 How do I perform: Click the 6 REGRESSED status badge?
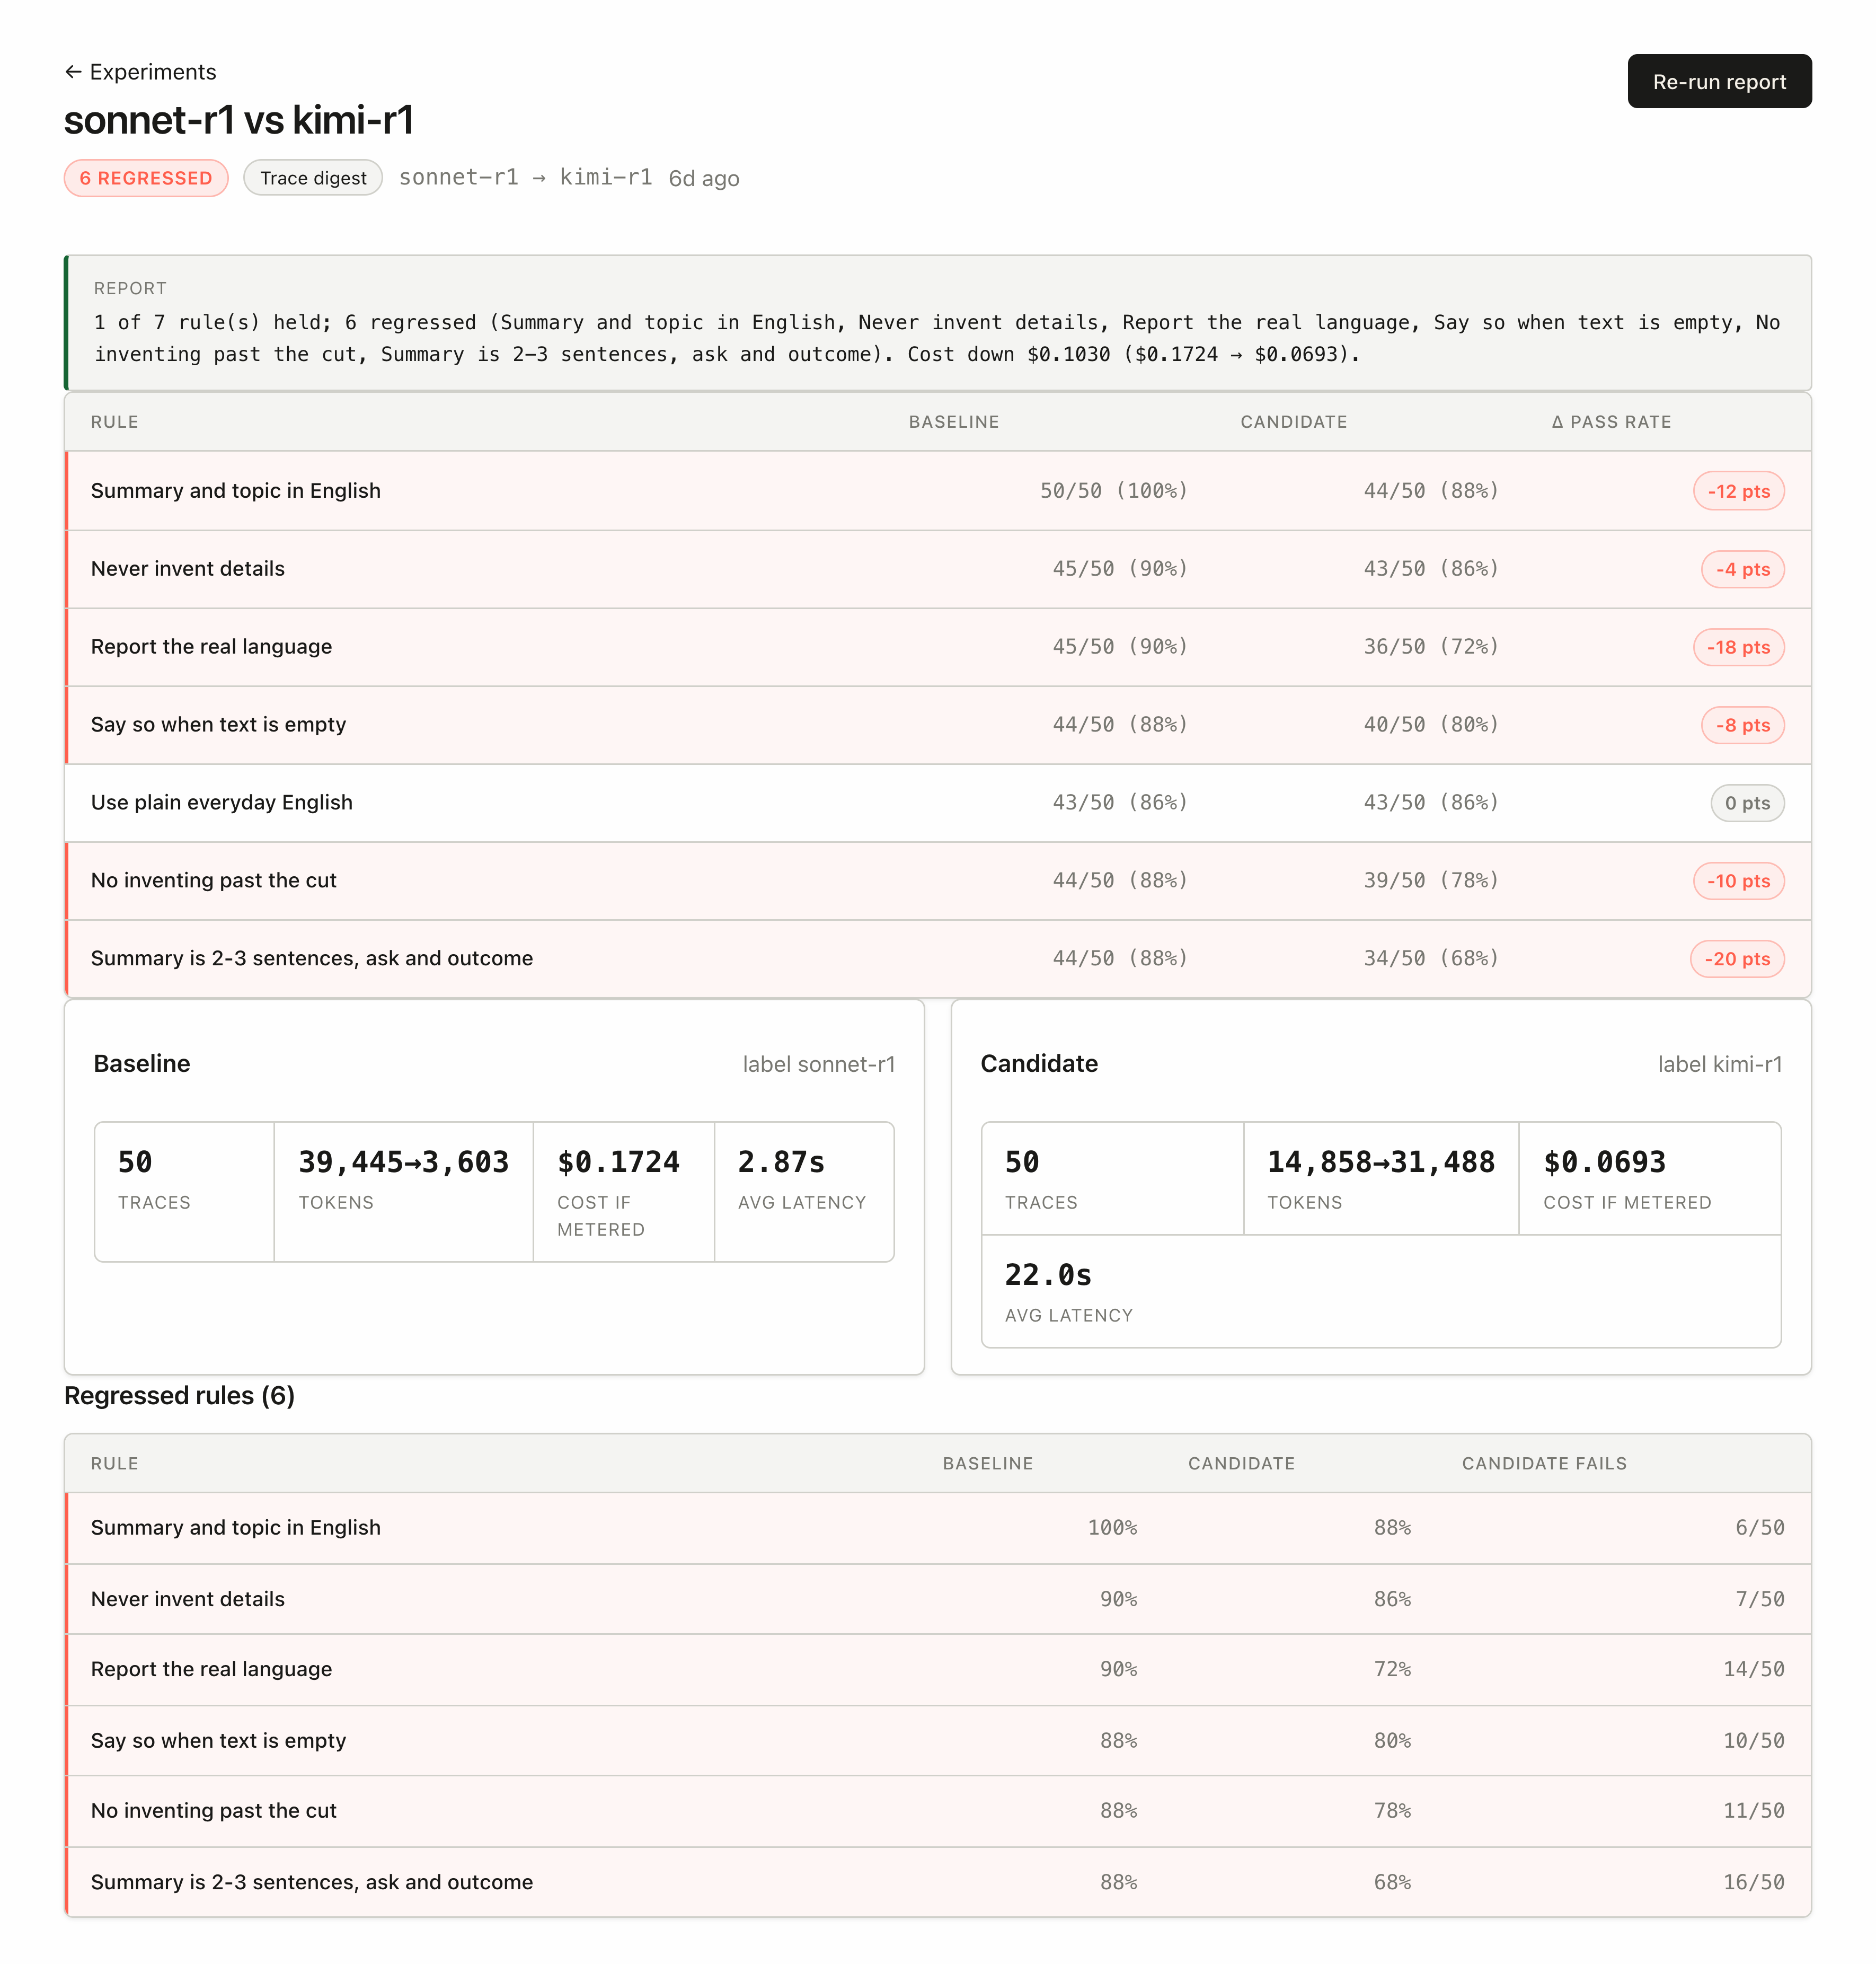coord(146,178)
